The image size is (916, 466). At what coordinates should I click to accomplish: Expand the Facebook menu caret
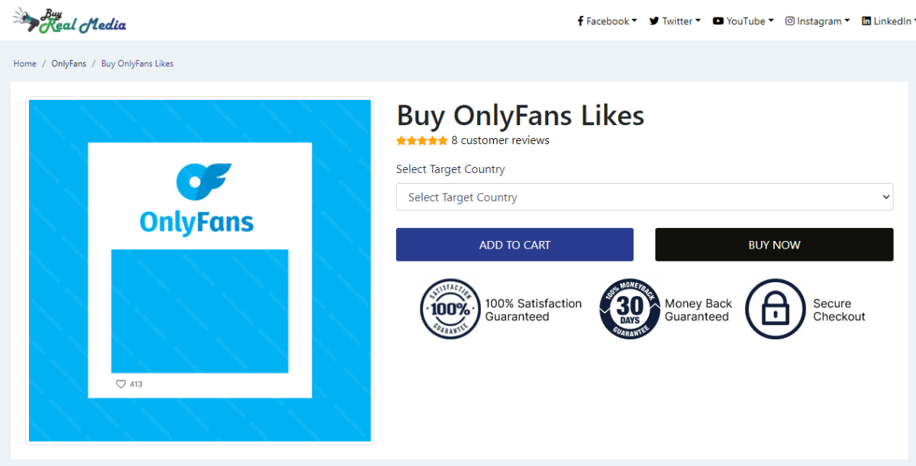(634, 21)
